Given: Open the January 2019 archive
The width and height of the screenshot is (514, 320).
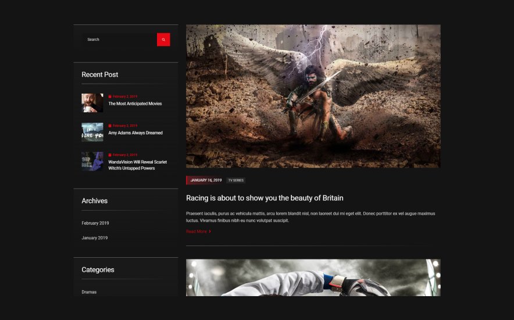Looking at the screenshot, I should [95, 238].
